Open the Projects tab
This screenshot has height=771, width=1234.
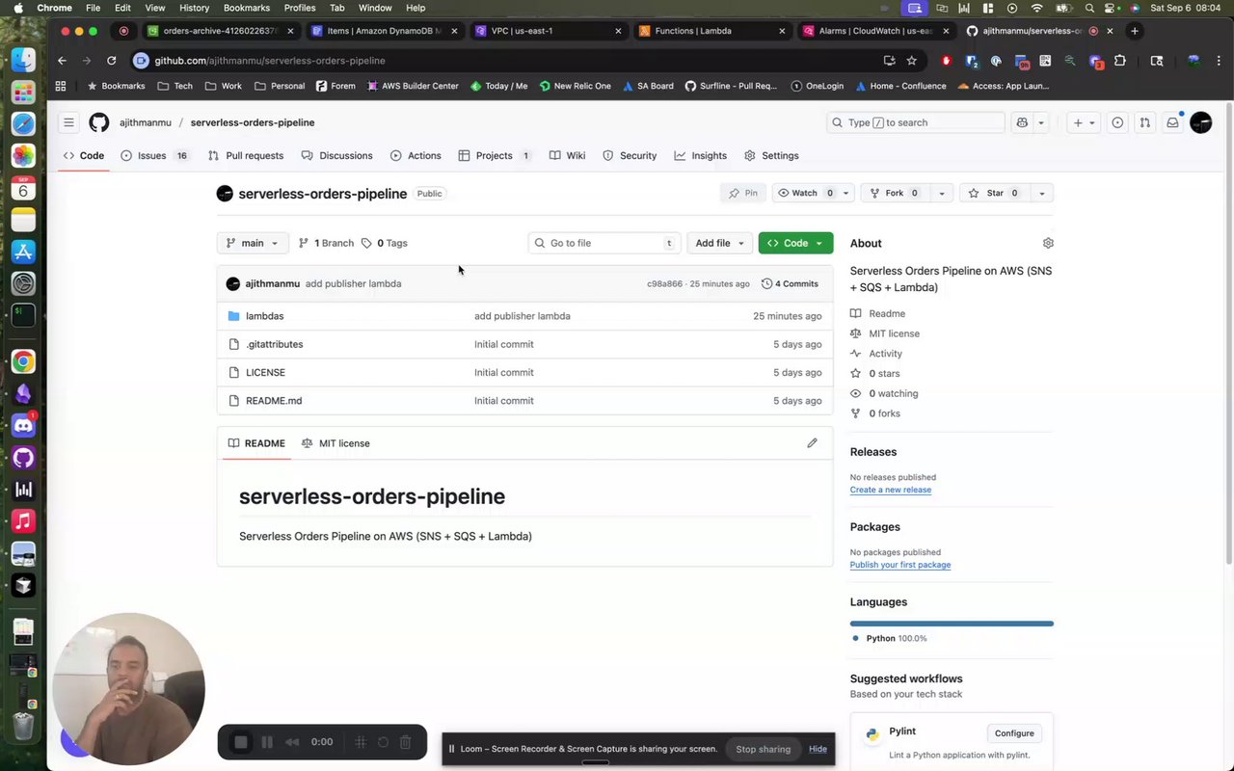click(495, 155)
